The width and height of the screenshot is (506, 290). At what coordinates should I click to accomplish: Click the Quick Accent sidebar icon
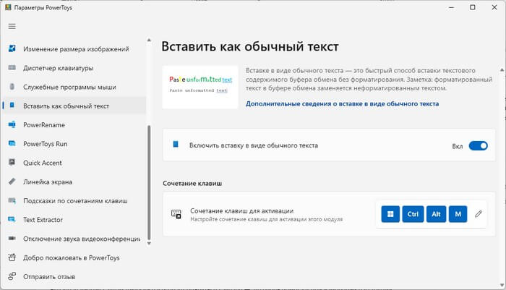click(12, 163)
